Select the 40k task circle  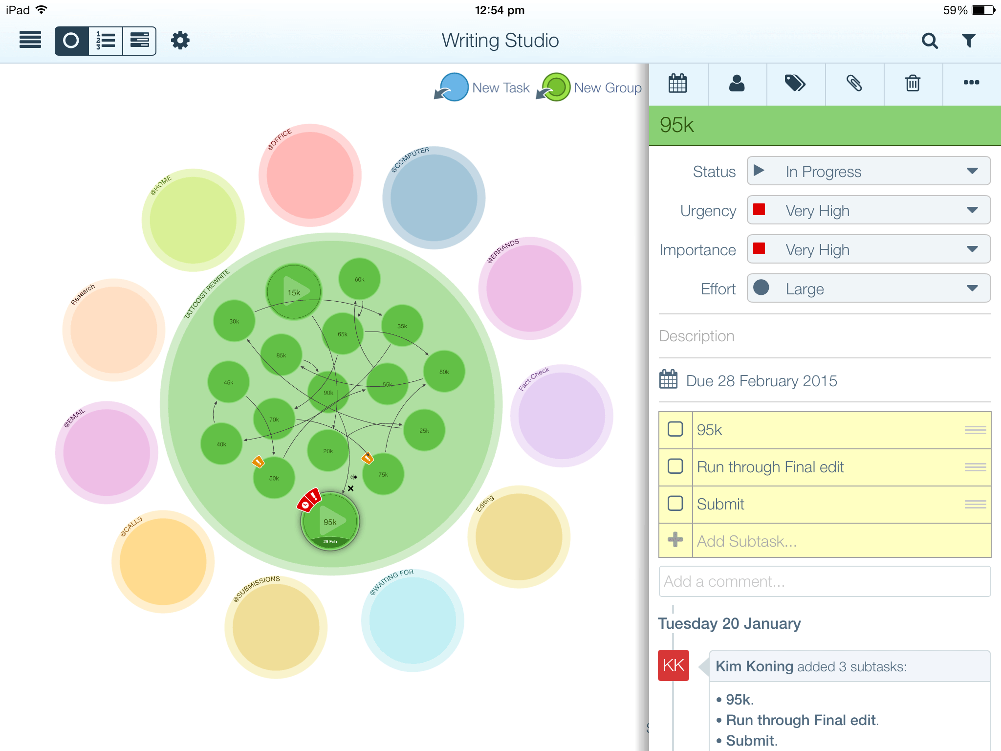pyautogui.click(x=221, y=444)
